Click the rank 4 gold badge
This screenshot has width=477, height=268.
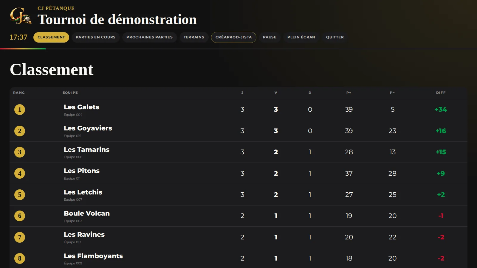[x=20, y=173]
